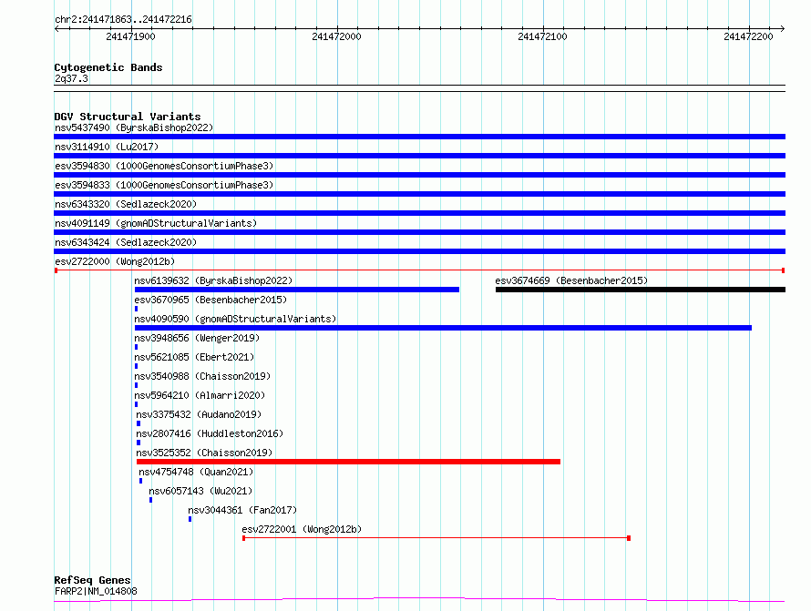This screenshot has height=611, width=811.
Task: Select the blue nsv4090590 gnomADStructuralVariants bar
Action: [443, 328]
